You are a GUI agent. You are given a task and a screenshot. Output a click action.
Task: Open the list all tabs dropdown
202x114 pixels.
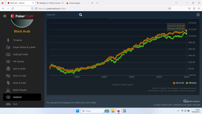(176, 3)
